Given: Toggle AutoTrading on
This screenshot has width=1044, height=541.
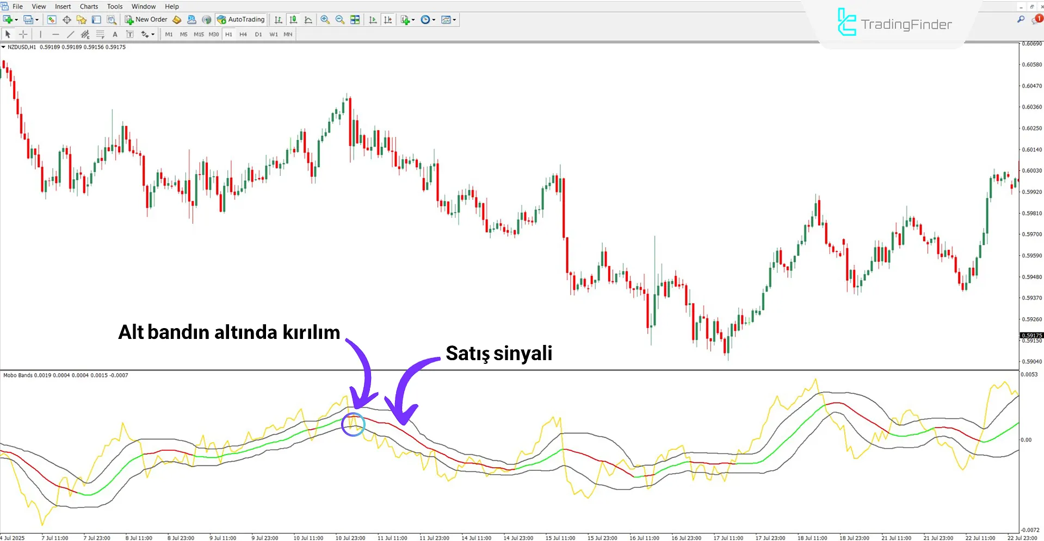Looking at the screenshot, I should point(240,20).
